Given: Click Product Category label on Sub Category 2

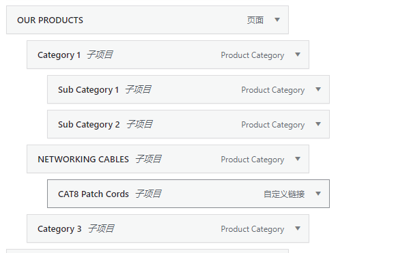Looking at the screenshot, I should point(273,125).
